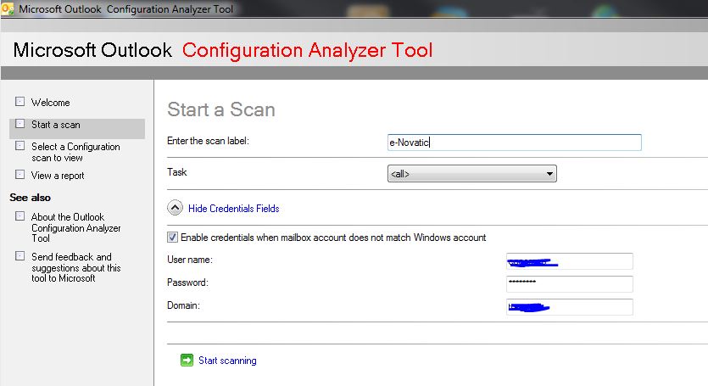Click the Start scanning link
708x386 pixels.
tap(227, 361)
